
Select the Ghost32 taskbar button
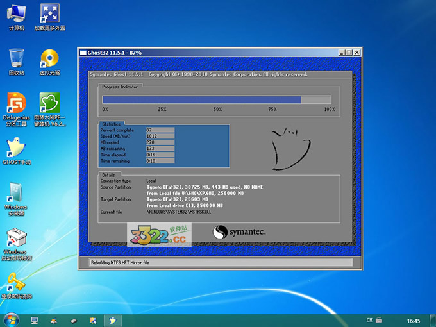[x=112, y=319]
